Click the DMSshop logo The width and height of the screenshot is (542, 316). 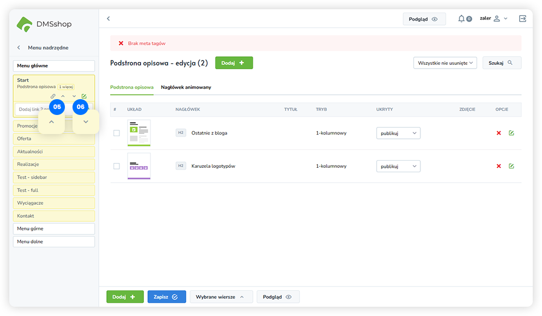click(44, 24)
